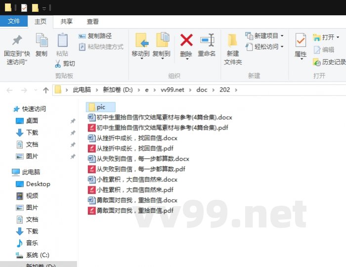Click the Copy to icon
The image size is (346, 267).
(x=162, y=40)
